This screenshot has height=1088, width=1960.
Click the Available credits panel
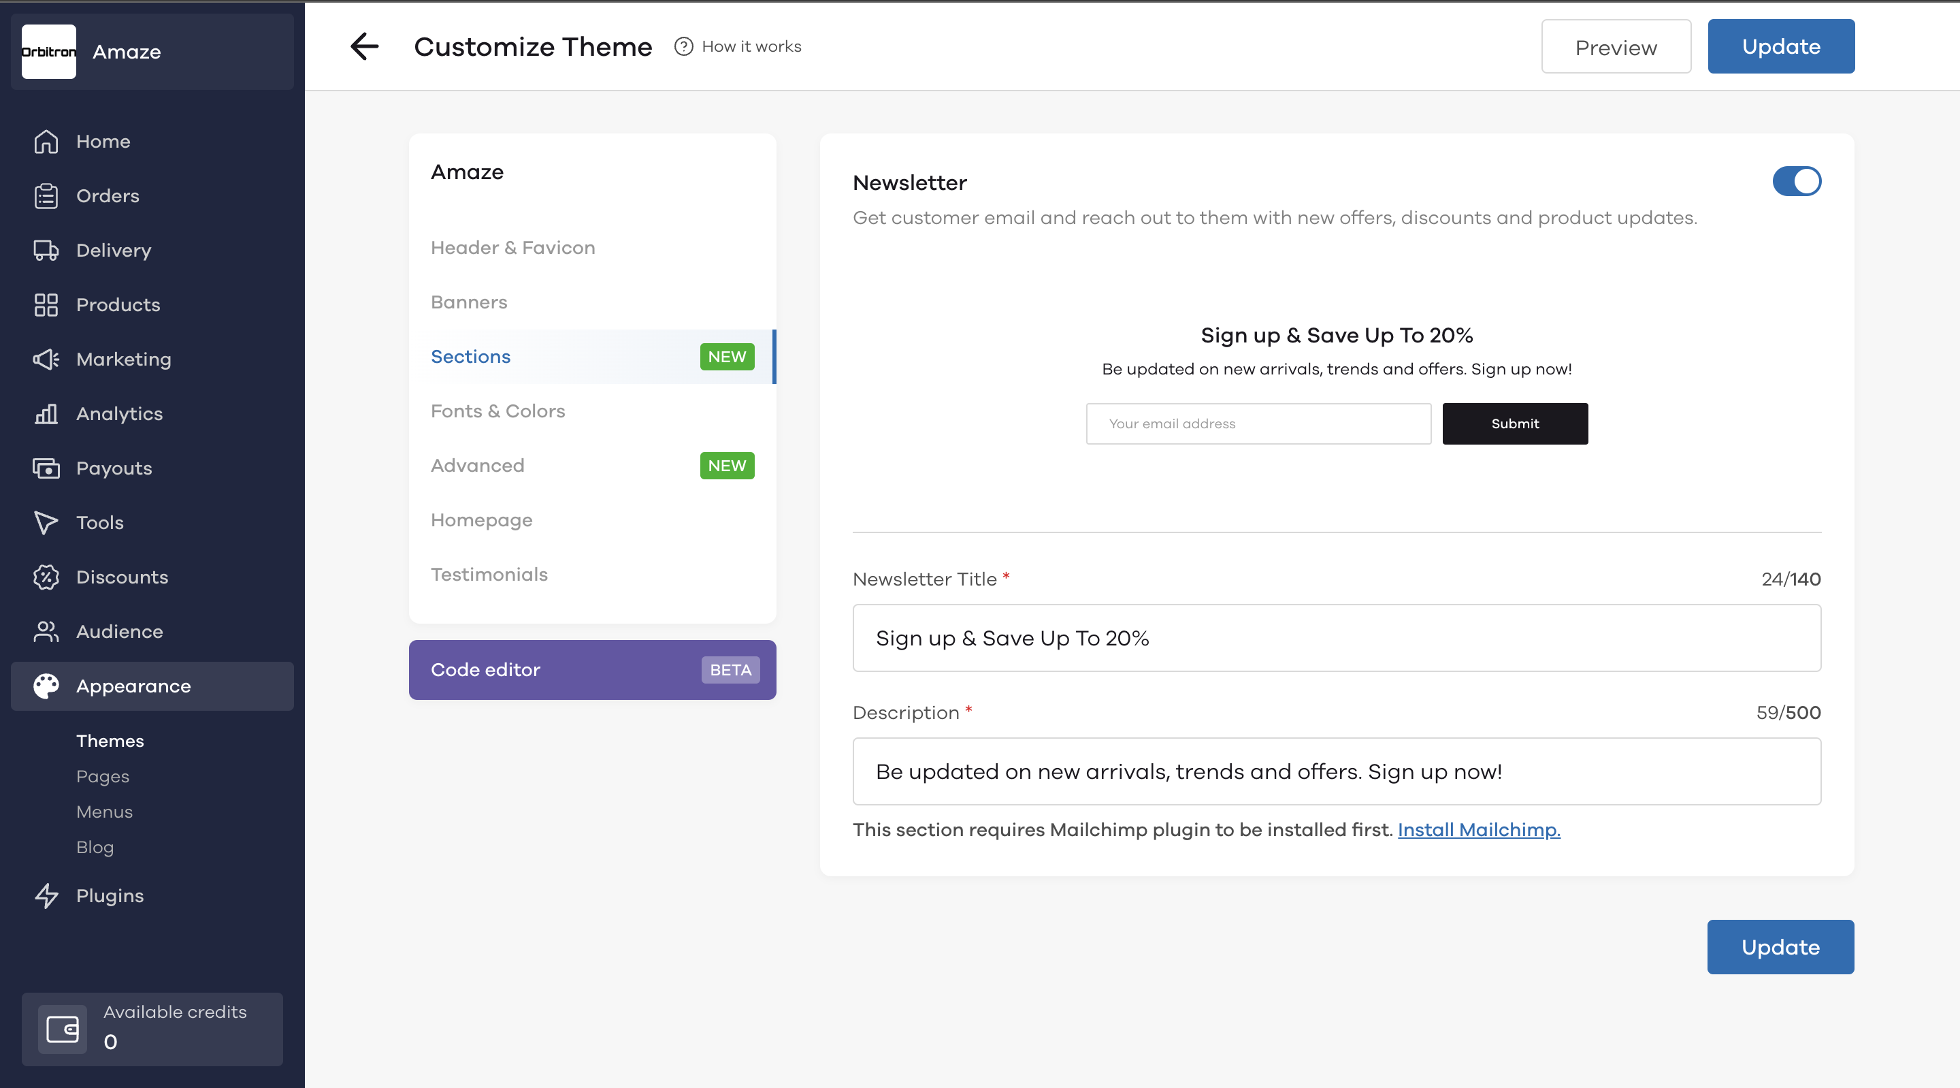pyautogui.click(x=152, y=1029)
